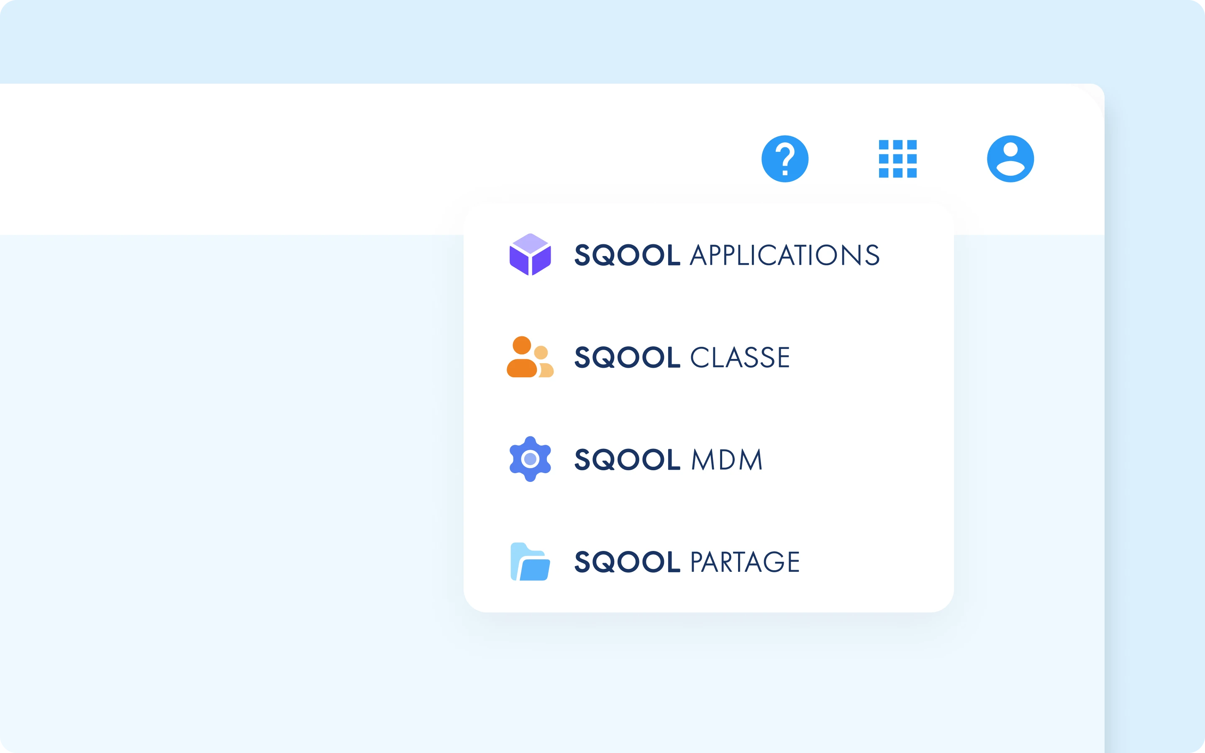Viewport: 1205px width, 753px height.
Task: Expand the account options dropdown
Action: pyautogui.click(x=1011, y=159)
